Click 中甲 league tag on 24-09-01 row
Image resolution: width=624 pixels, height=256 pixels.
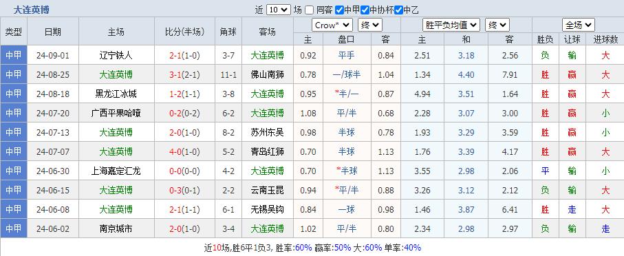click(x=14, y=55)
